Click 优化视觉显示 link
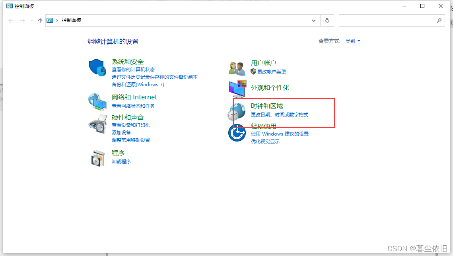Viewport: 453px width, 256px height. (x=265, y=141)
